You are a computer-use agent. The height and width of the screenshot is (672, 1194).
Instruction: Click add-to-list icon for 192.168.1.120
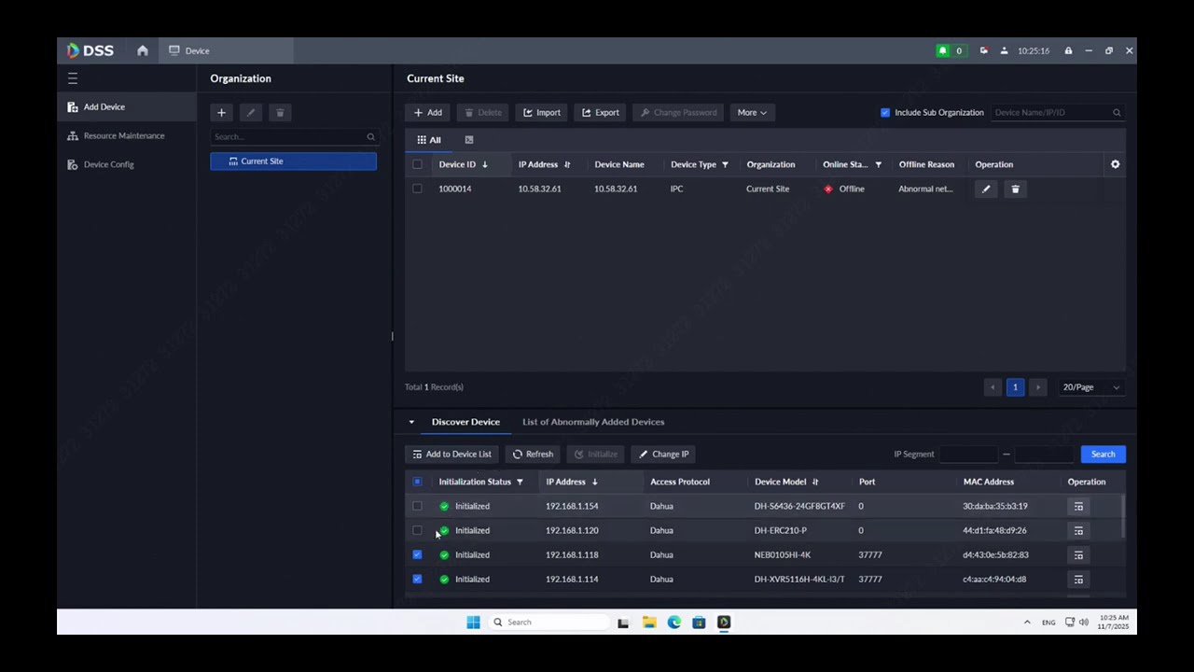pos(1078,530)
